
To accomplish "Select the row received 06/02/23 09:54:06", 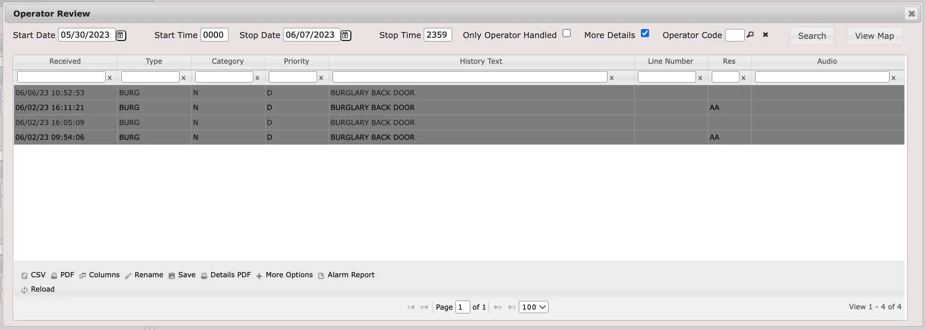I will pos(459,137).
